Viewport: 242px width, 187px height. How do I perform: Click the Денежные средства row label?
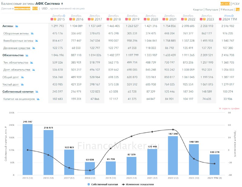point(17,48)
